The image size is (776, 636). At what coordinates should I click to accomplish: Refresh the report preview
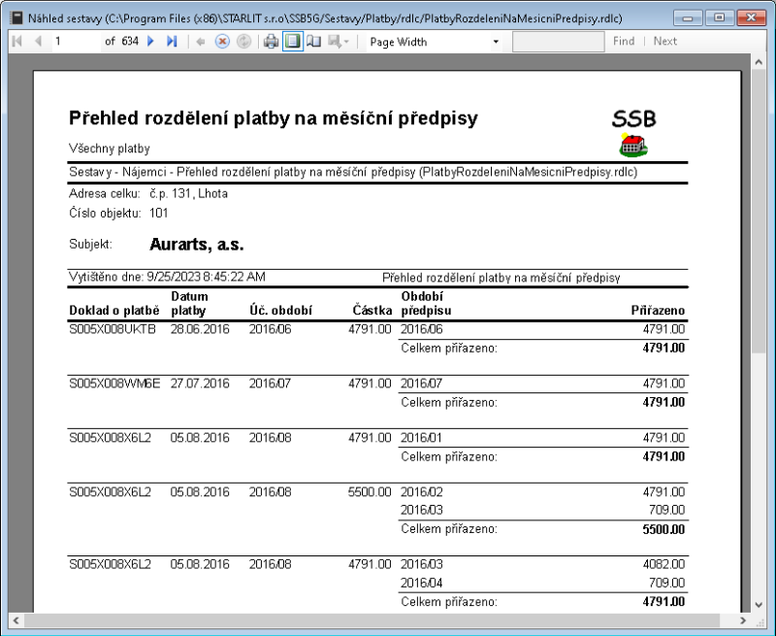[242, 41]
